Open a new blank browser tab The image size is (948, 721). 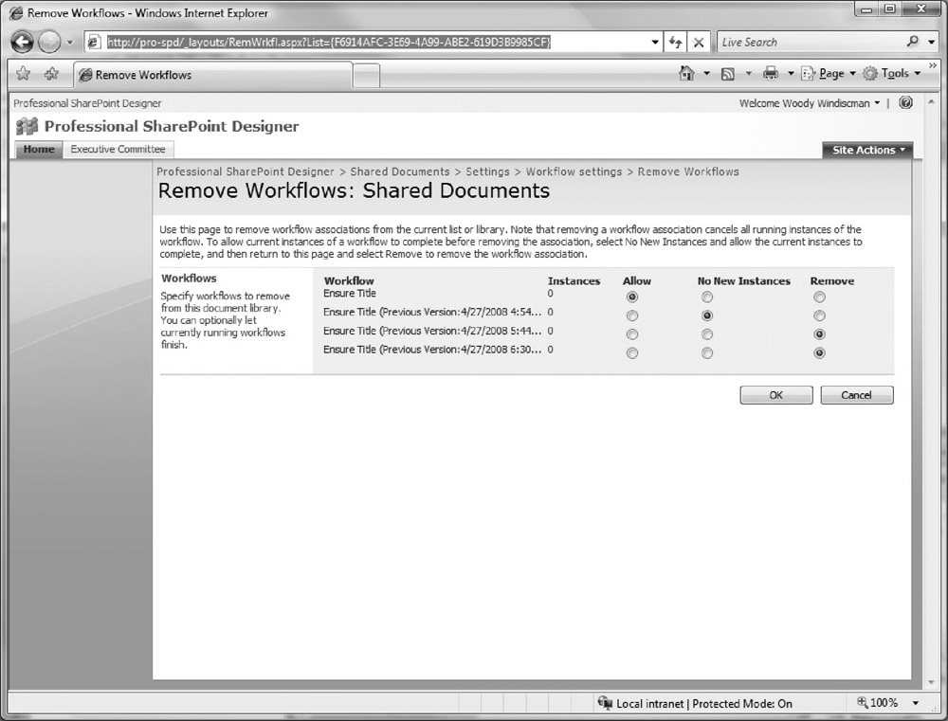(366, 76)
